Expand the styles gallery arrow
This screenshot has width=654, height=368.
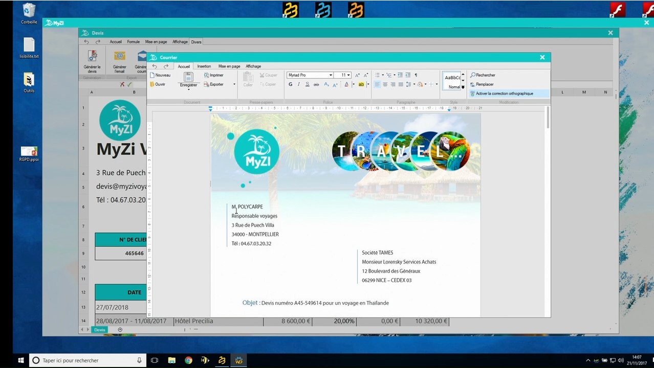463,87
